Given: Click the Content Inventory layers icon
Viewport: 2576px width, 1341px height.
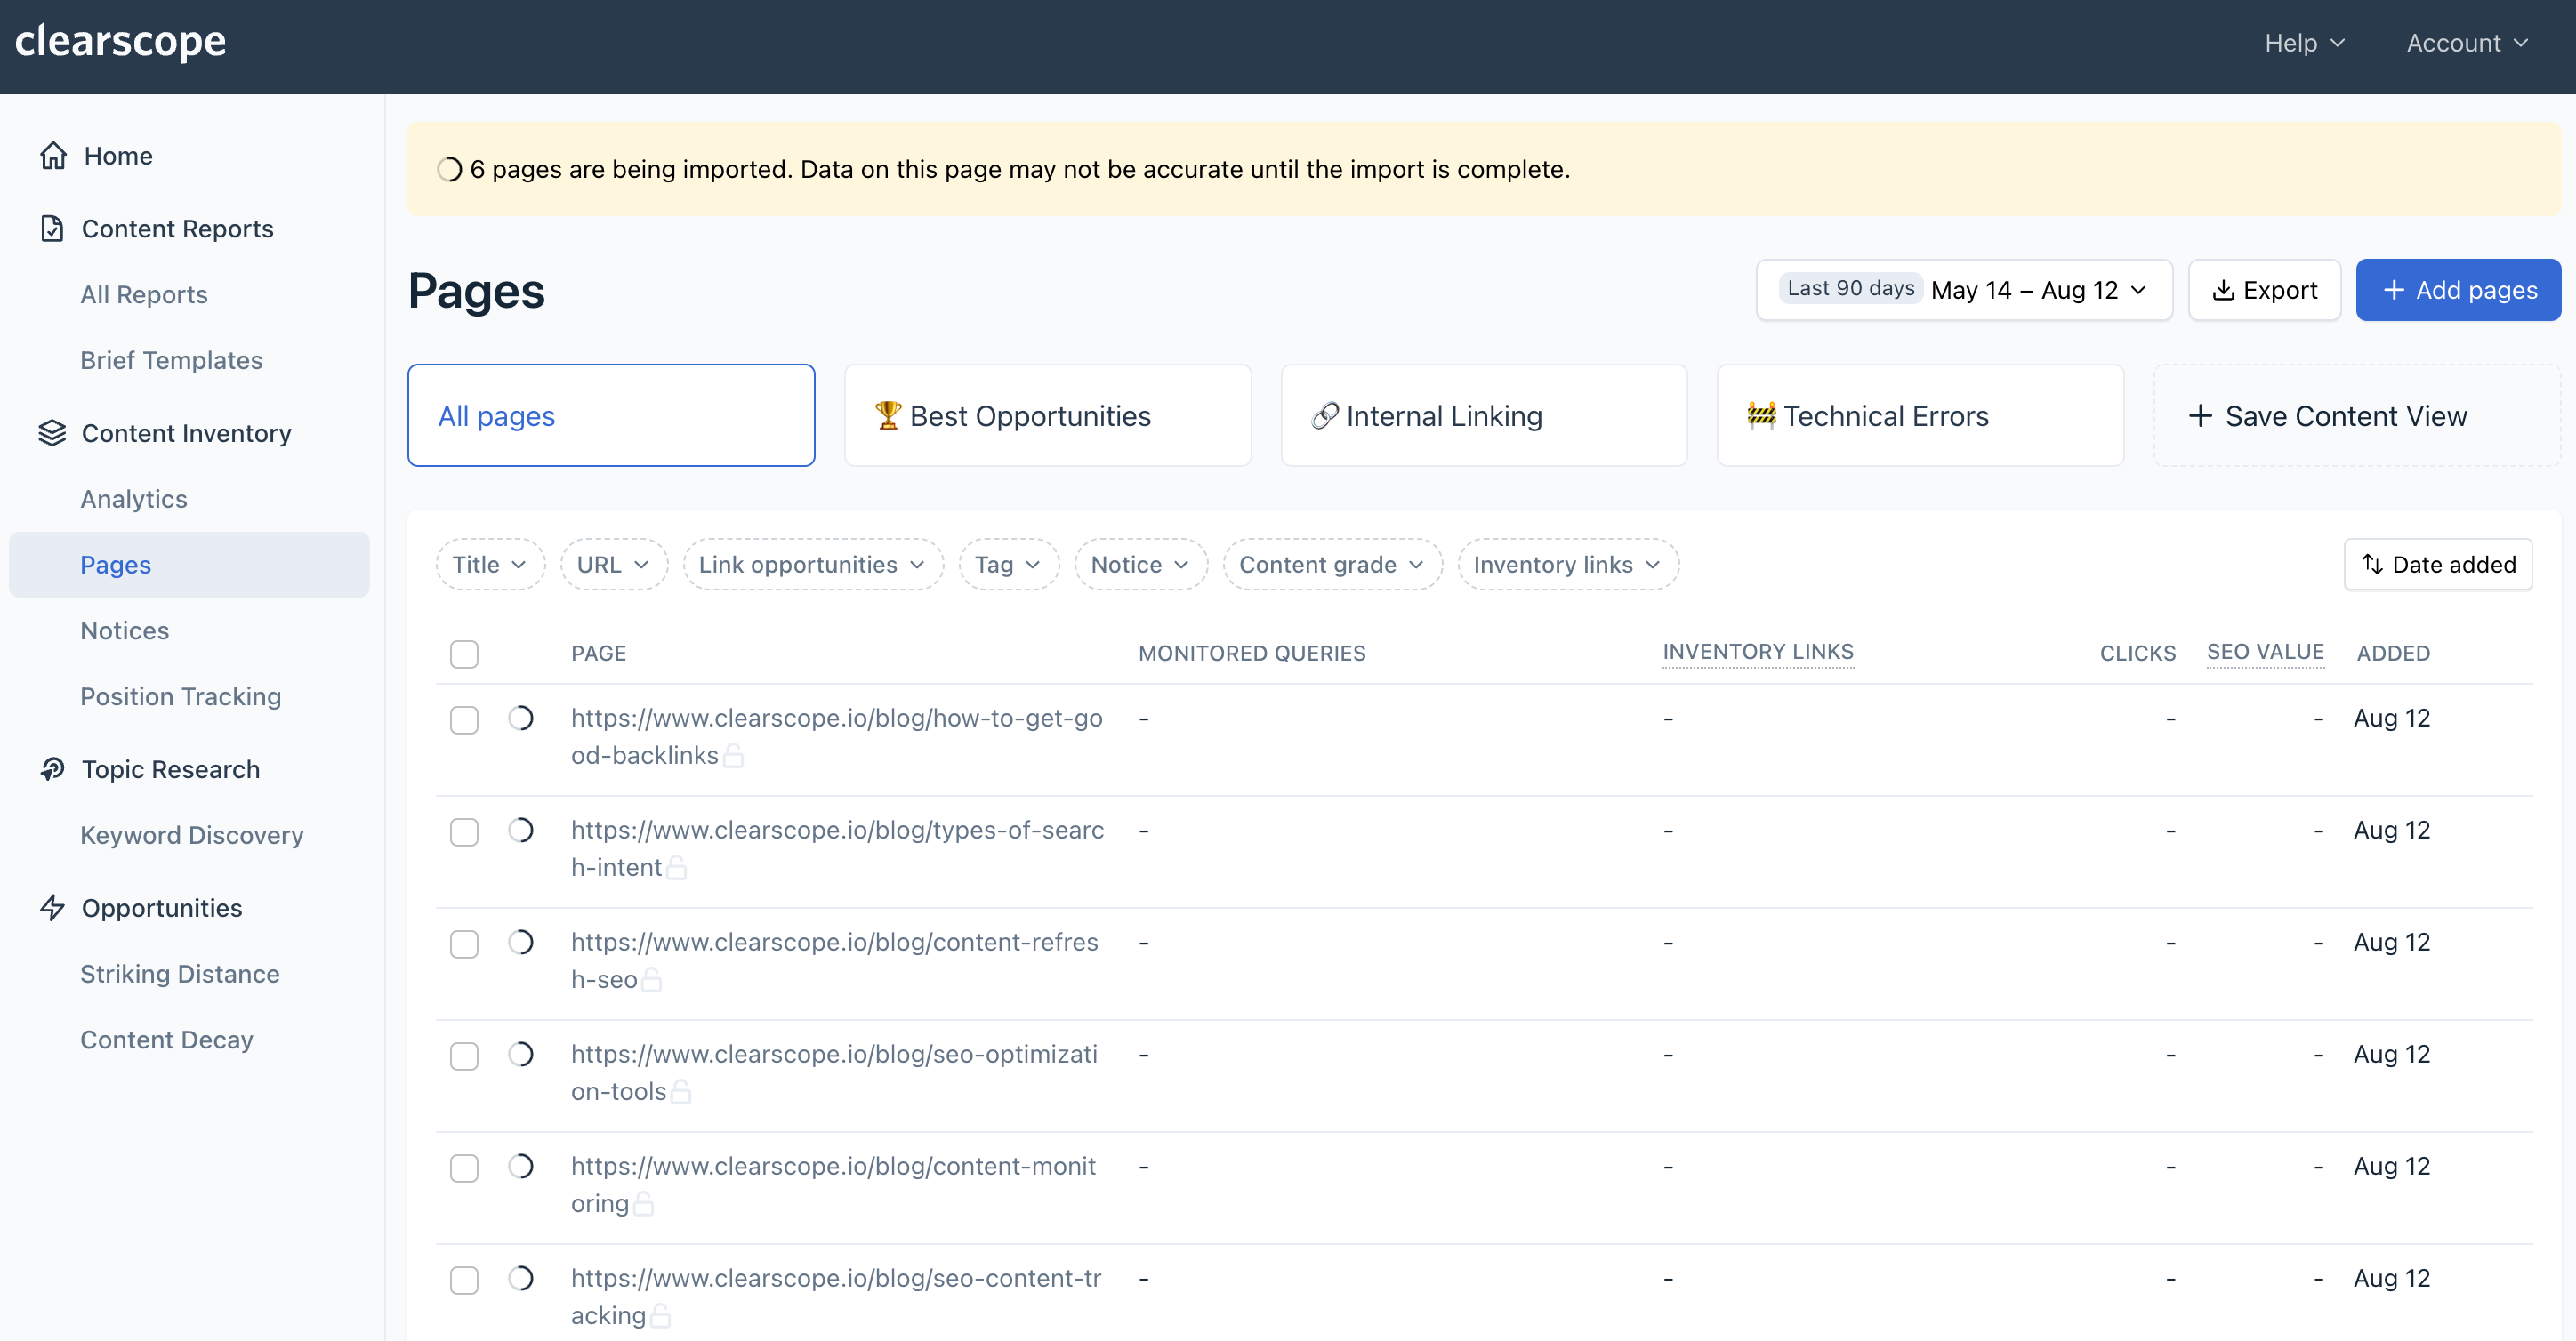Looking at the screenshot, I should pos(52,433).
